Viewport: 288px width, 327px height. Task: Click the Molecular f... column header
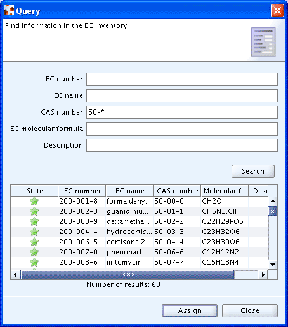[x=225, y=191]
